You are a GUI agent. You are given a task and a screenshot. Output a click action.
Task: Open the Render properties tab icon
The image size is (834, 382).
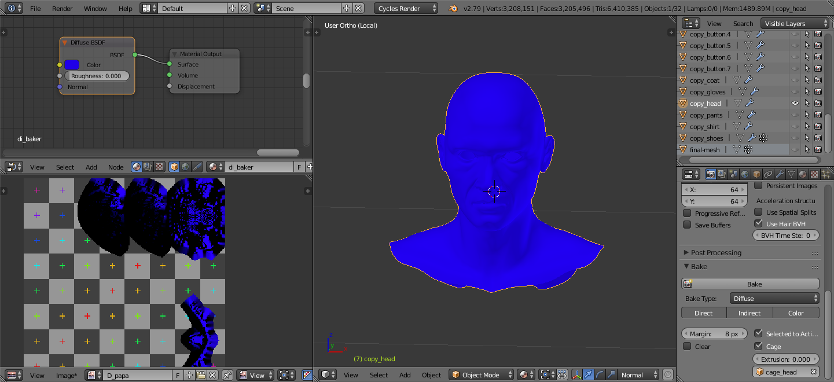[711, 174]
